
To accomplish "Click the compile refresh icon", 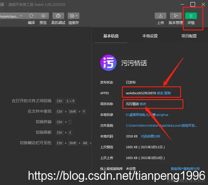I will pyautogui.click(x=31, y=16).
